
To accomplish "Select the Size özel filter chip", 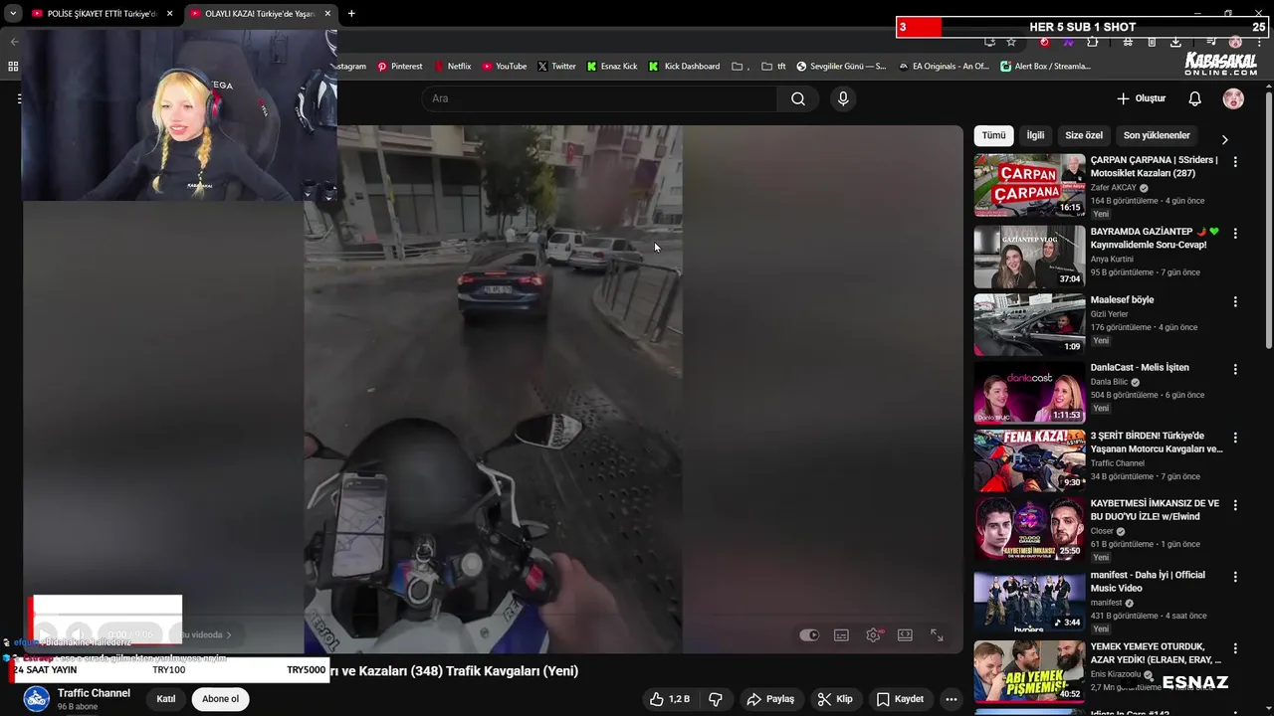I will click(x=1084, y=135).
